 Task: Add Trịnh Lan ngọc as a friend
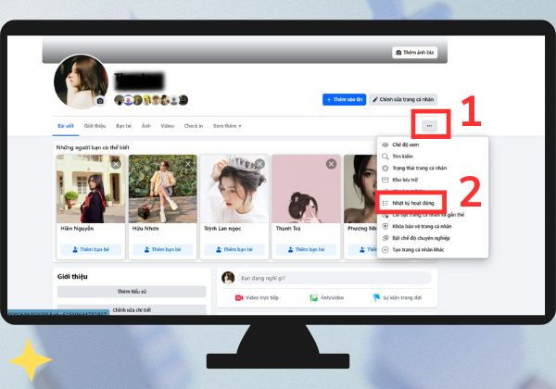[234, 249]
